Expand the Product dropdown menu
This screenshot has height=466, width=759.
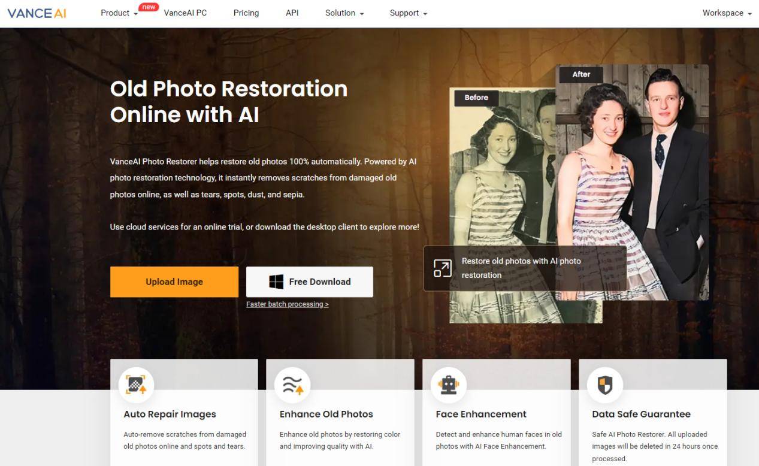(x=119, y=13)
